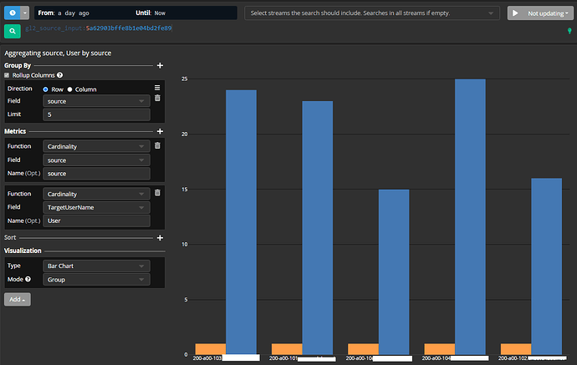The image size is (577, 365).
Task: Open the Rollup Columns help icon
Action: (x=60, y=75)
